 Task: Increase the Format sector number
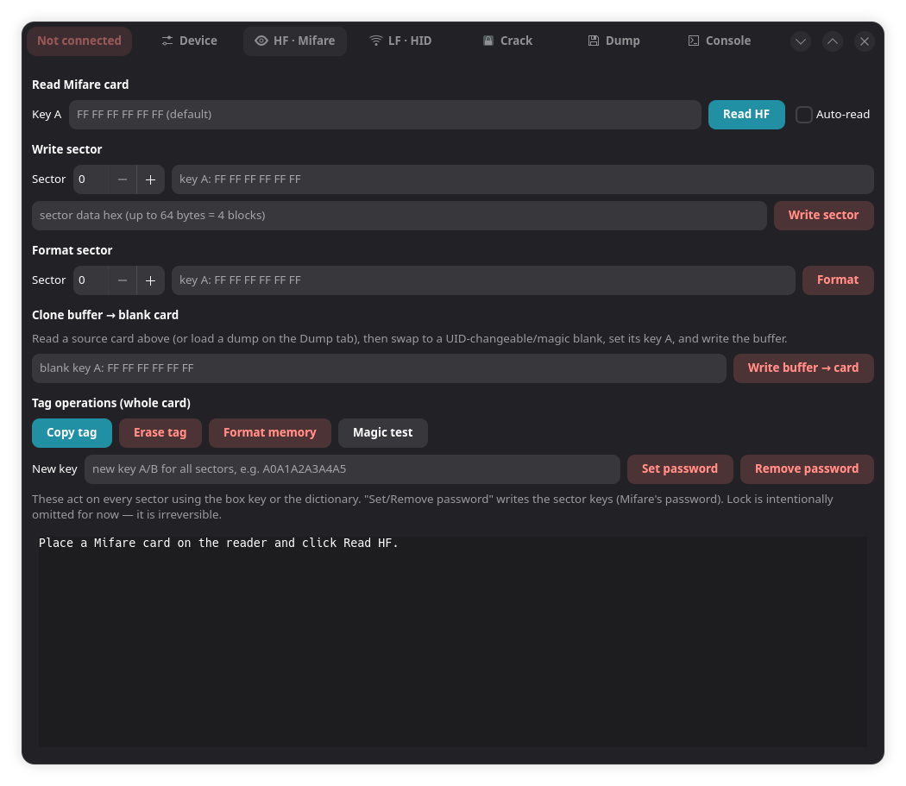click(150, 280)
